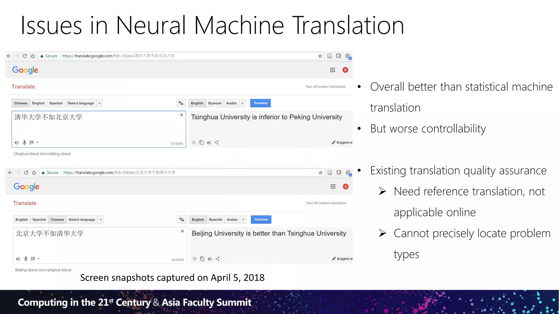Click blue Translate button in top translator

click(261, 103)
